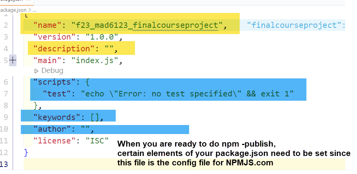Viewport: 357px width, 174px height.
Task: Click the closing brace on line 12
Action: coord(26,152)
